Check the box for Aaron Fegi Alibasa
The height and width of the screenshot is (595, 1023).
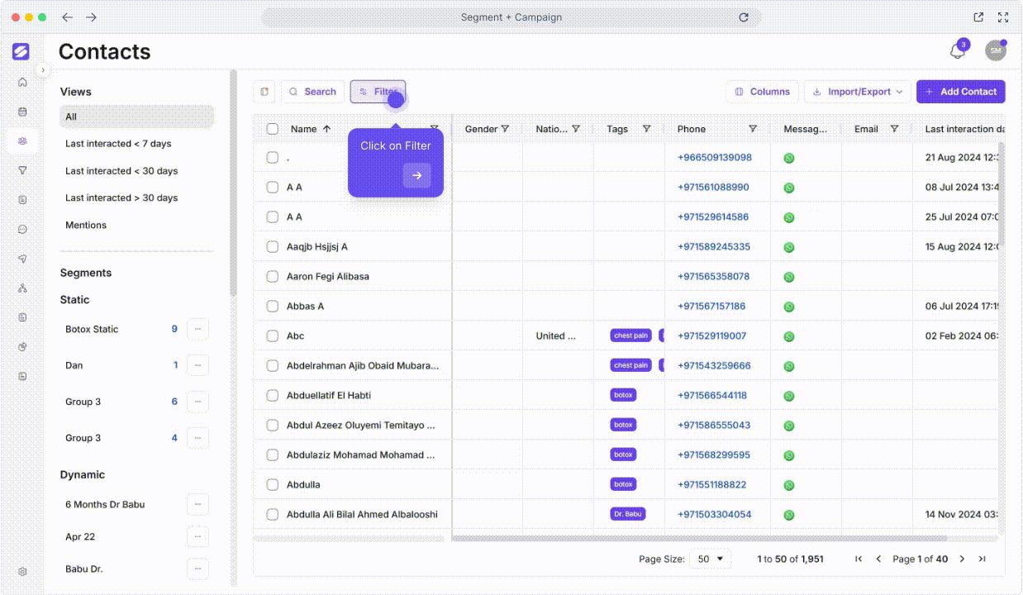pyautogui.click(x=272, y=276)
